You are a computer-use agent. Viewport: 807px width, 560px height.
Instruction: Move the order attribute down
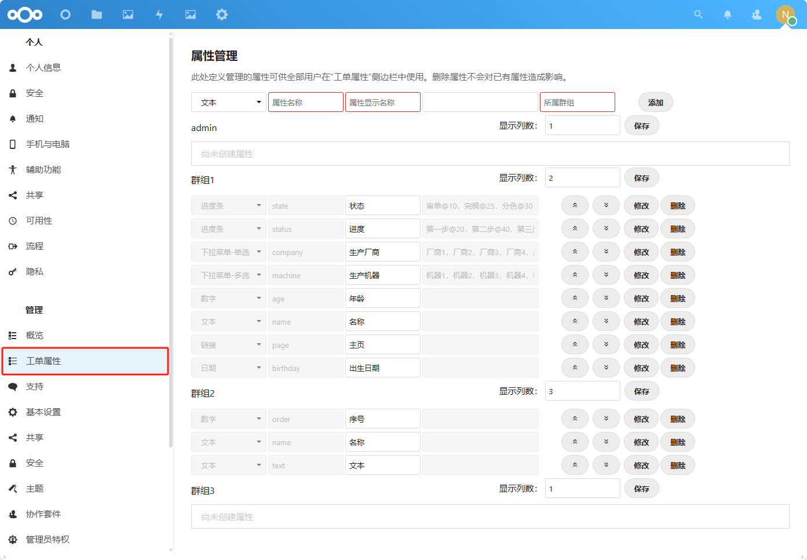coord(606,419)
